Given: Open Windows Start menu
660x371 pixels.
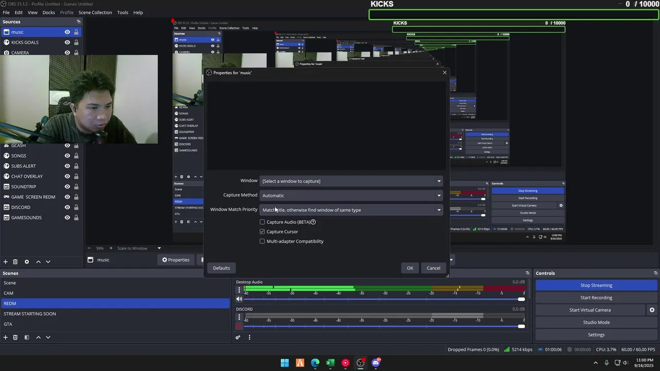Looking at the screenshot, I should pos(285,363).
